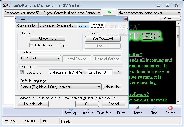Click the Log Out button
The image size is (184, 127).
click(x=103, y=46)
